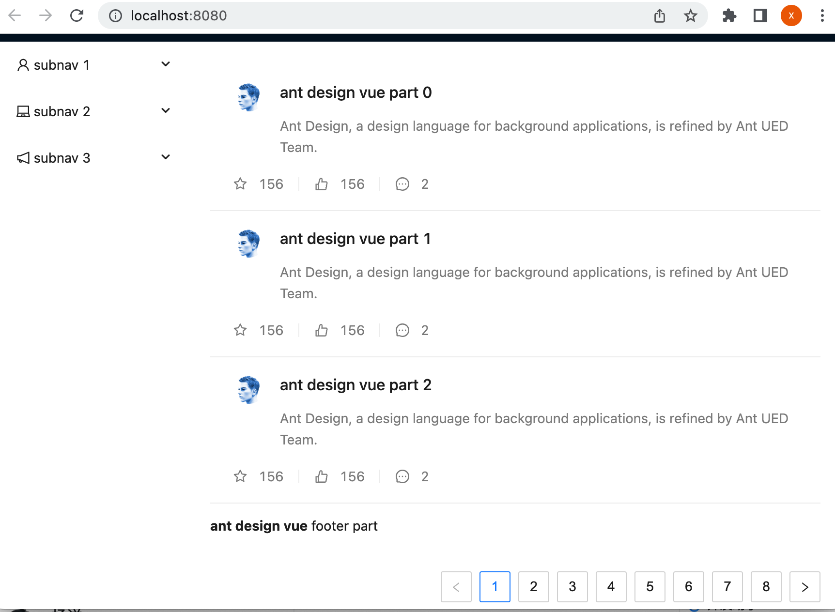Click the description text of part 0

pyautogui.click(x=534, y=137)
